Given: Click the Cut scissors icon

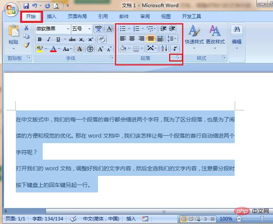Looking at the screenshot, I should point(26,28).
